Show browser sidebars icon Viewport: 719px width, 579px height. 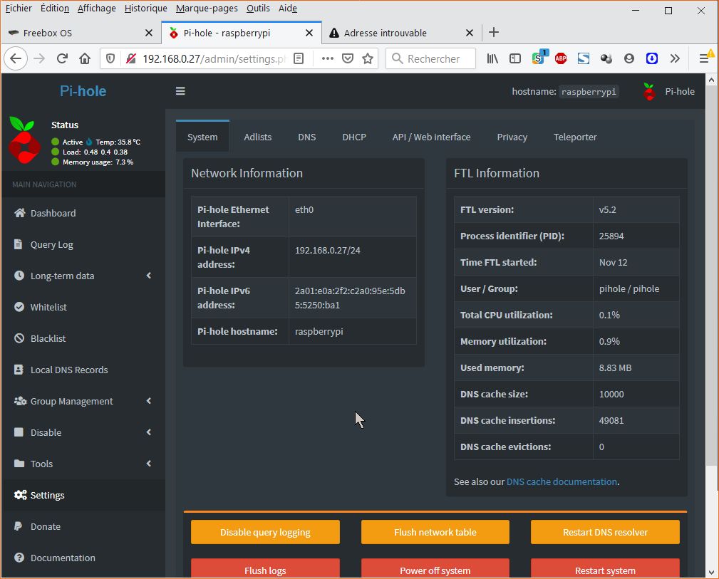(515, 58)
